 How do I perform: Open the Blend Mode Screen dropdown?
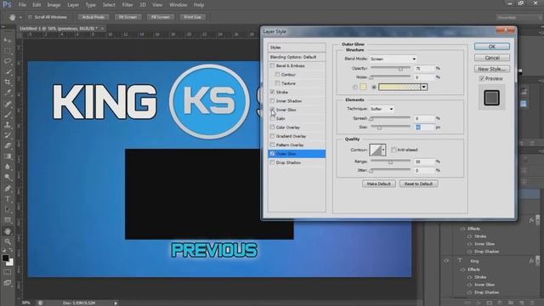click(393, 59)
